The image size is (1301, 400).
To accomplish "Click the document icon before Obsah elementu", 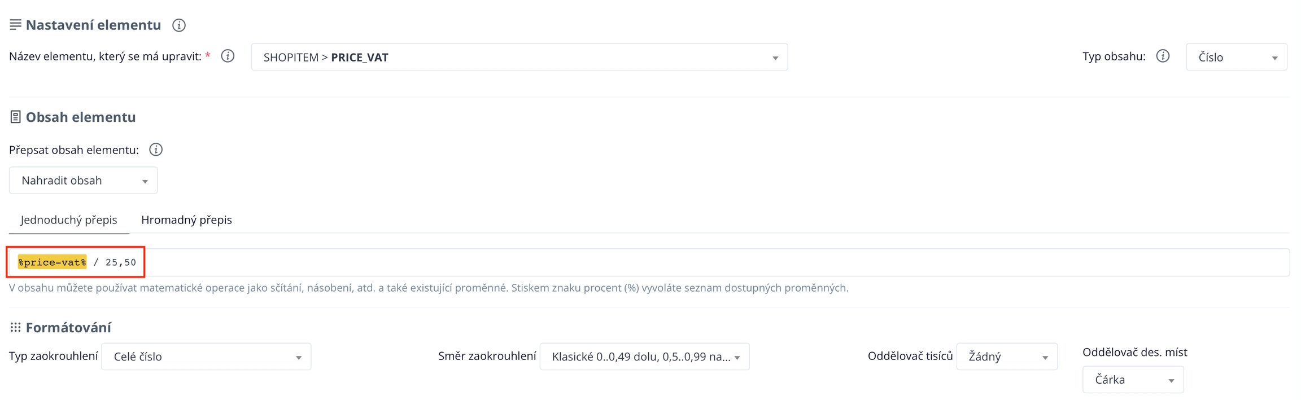I will click(15, 117).
